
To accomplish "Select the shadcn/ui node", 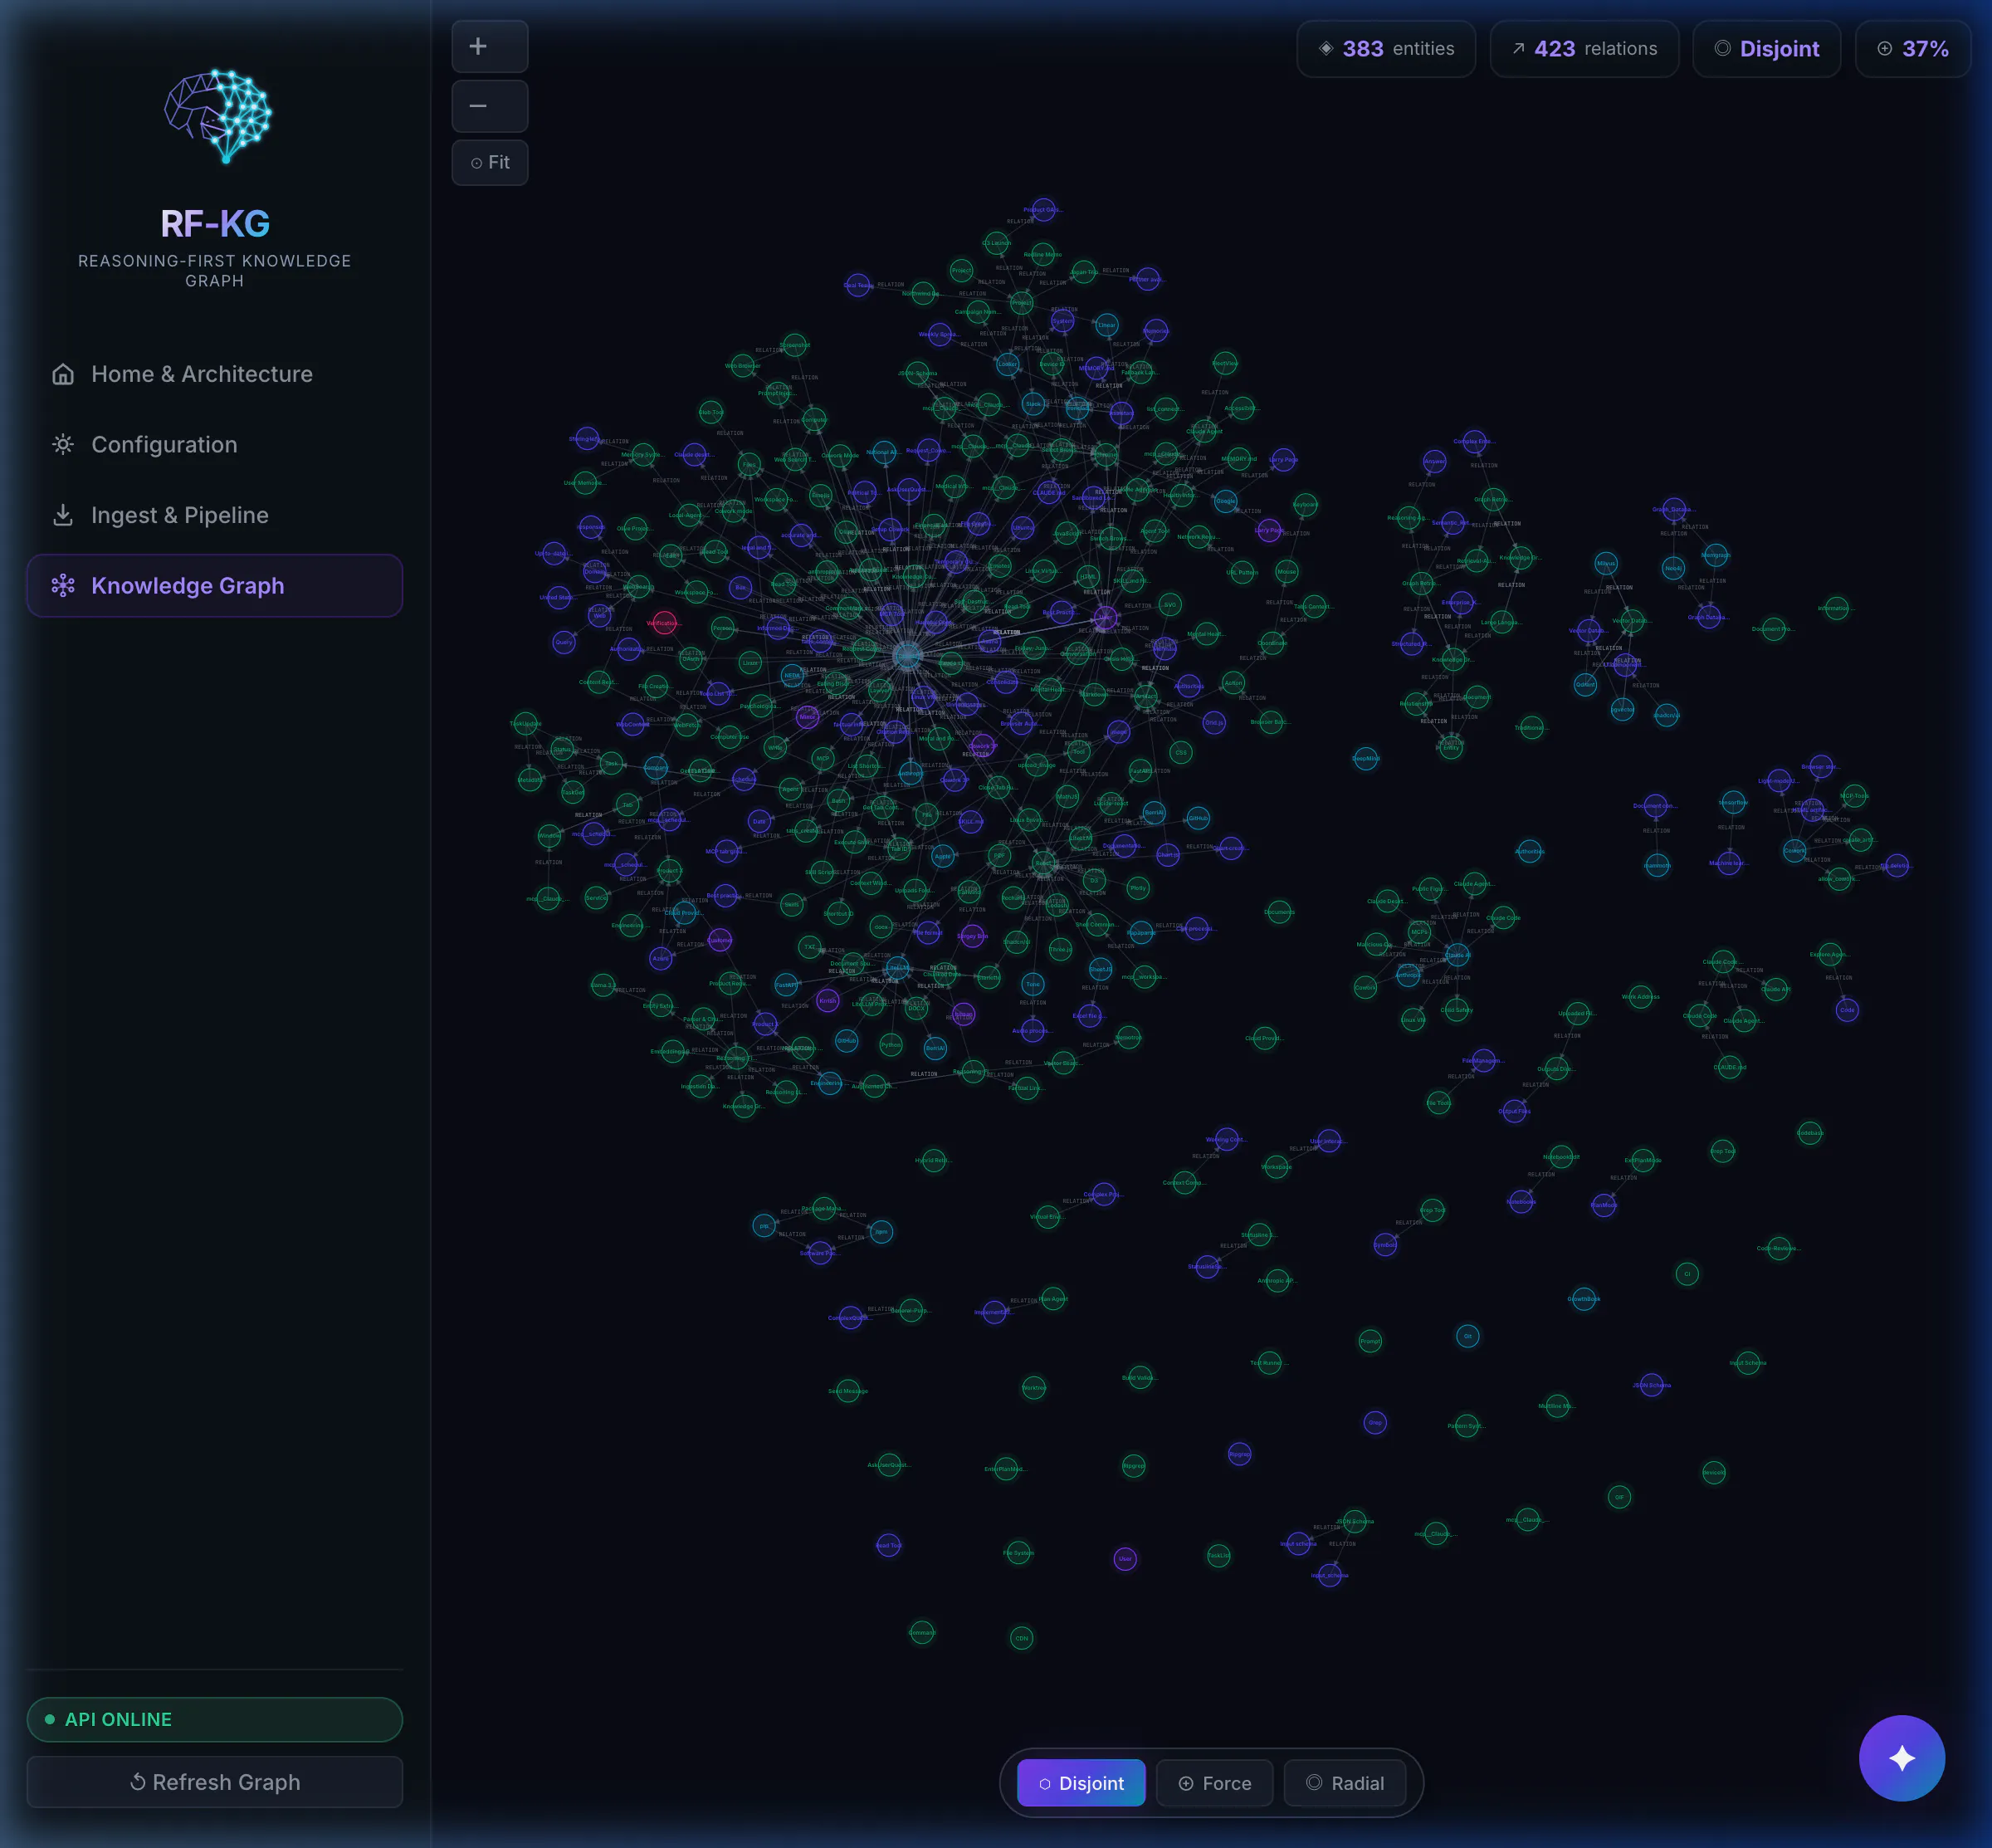I will [x=1666, y=715].
